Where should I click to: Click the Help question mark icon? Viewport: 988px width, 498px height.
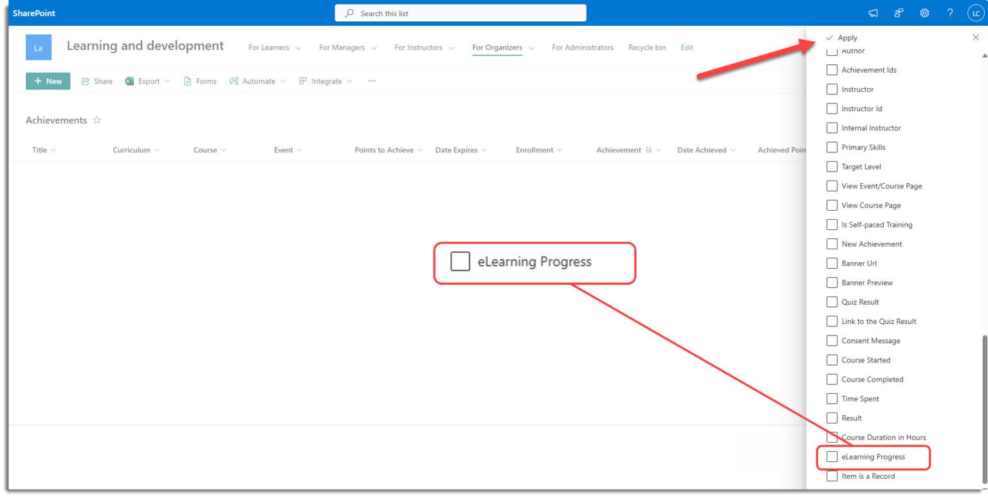[x=950, y=12]
